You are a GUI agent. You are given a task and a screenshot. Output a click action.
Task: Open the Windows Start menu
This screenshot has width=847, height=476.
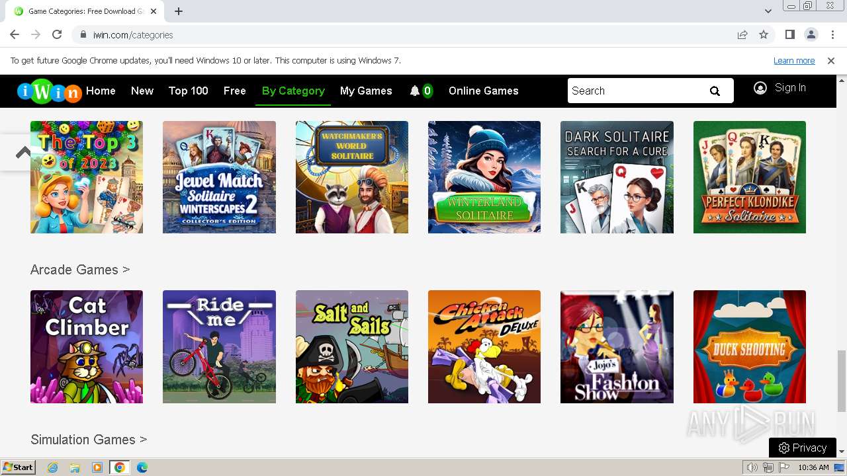point(19,467)
